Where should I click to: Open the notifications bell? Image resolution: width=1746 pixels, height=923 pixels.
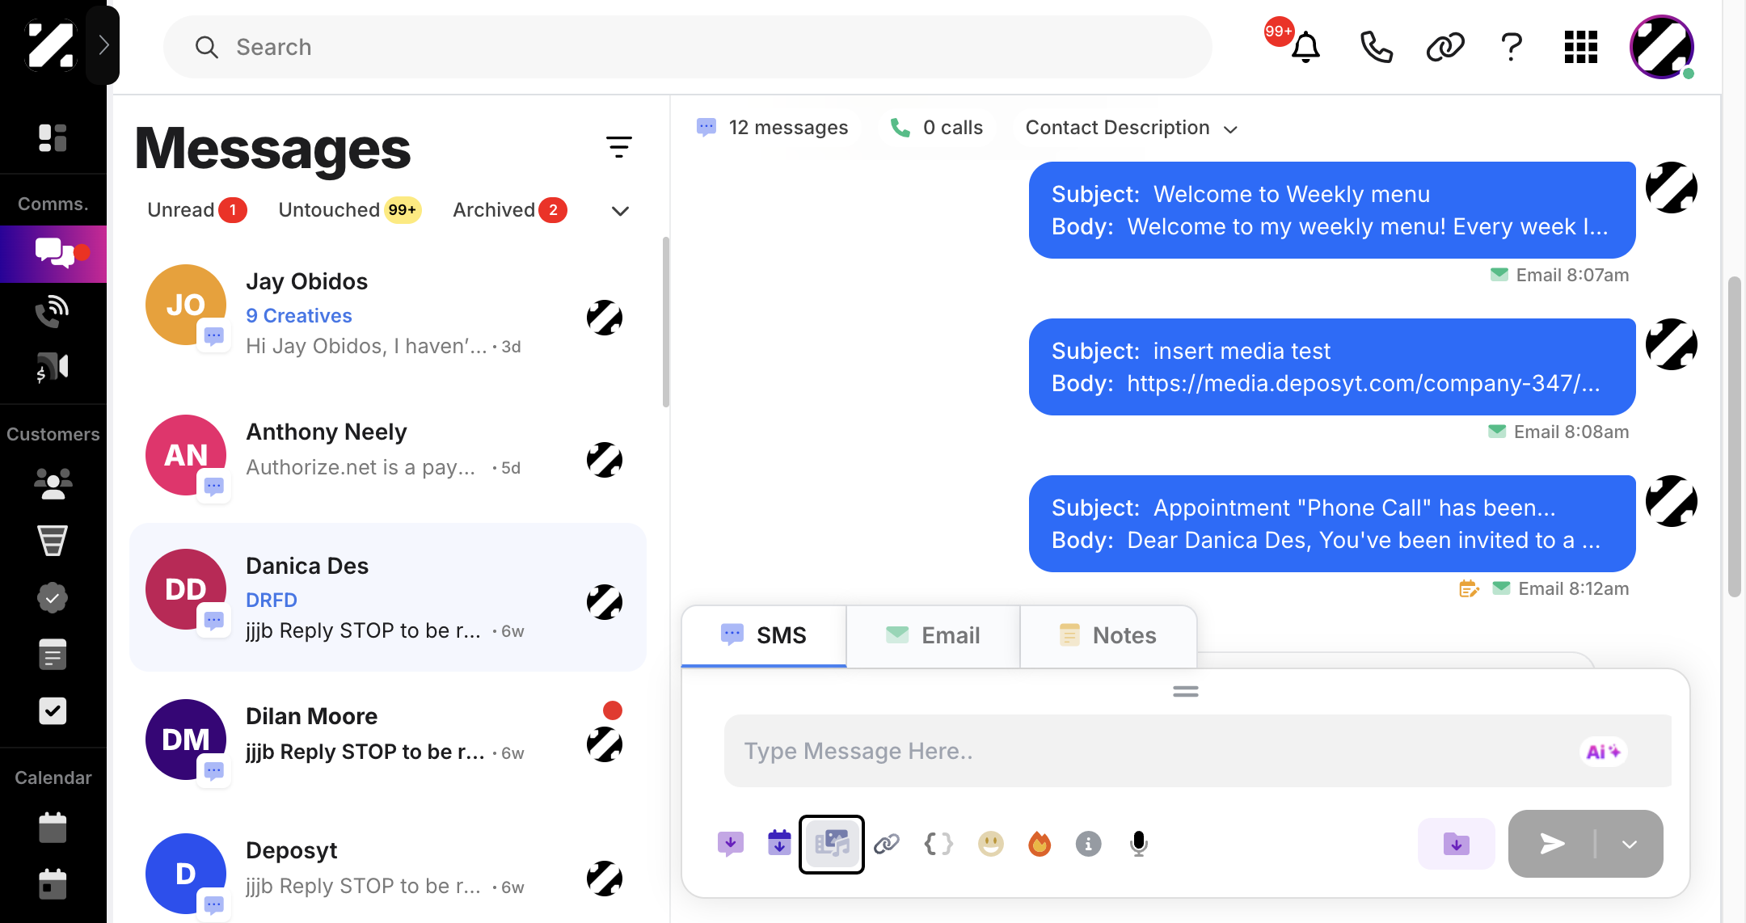1305,47
